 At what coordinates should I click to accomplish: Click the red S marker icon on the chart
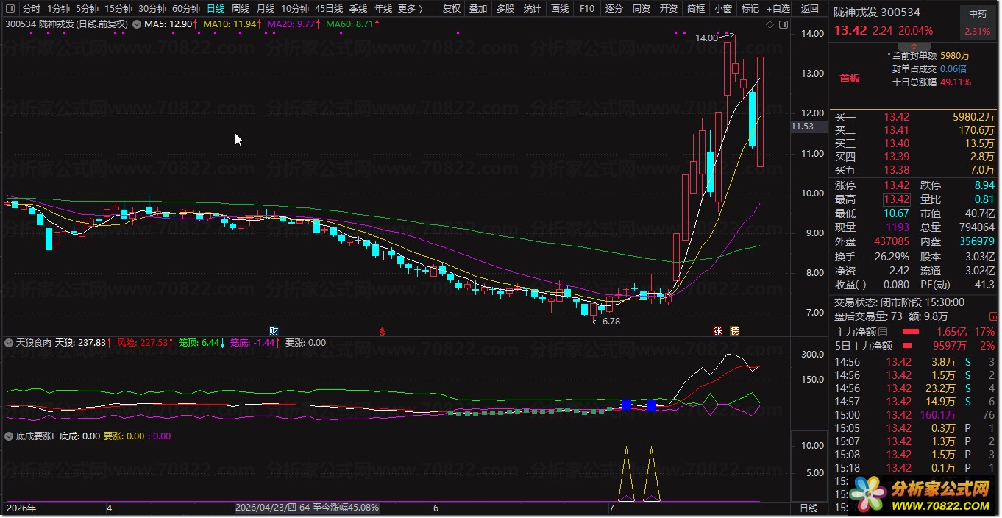pyautogui.click(x=382, y=331)
